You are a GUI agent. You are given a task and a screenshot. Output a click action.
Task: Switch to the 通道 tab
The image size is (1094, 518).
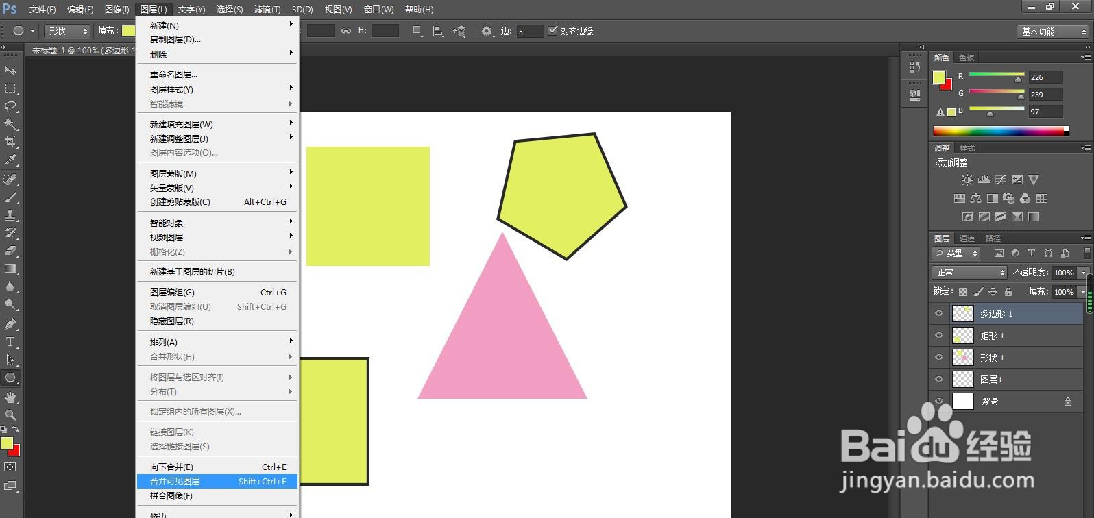click(x=967, y=238)
